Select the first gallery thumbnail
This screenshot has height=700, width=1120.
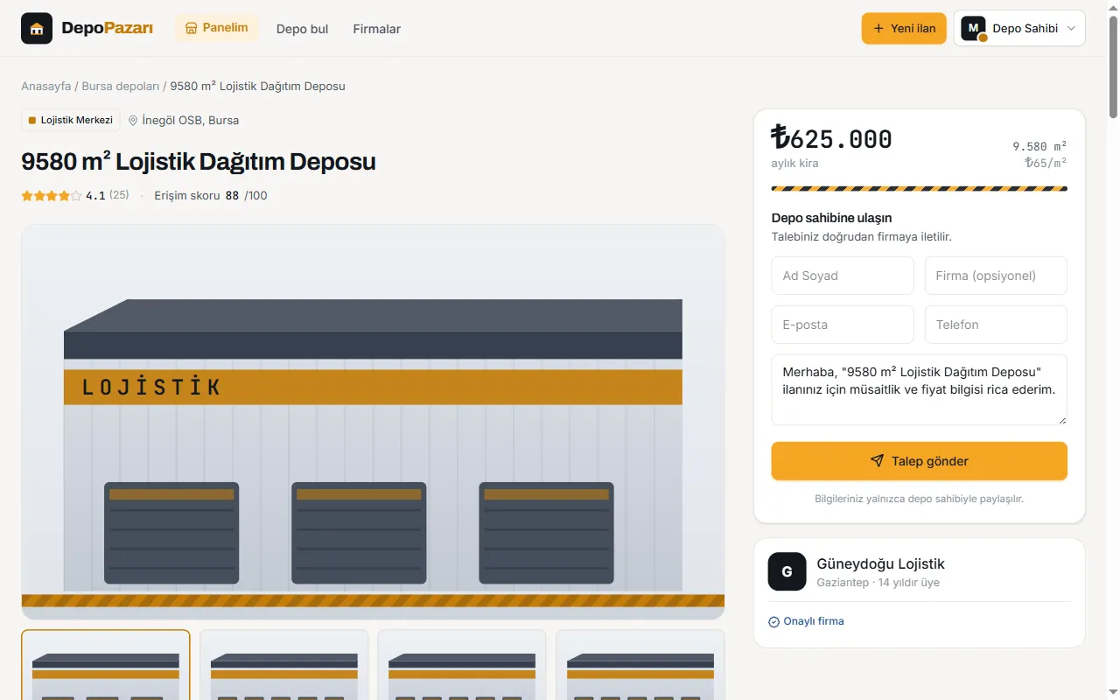(x=106, y=665)
